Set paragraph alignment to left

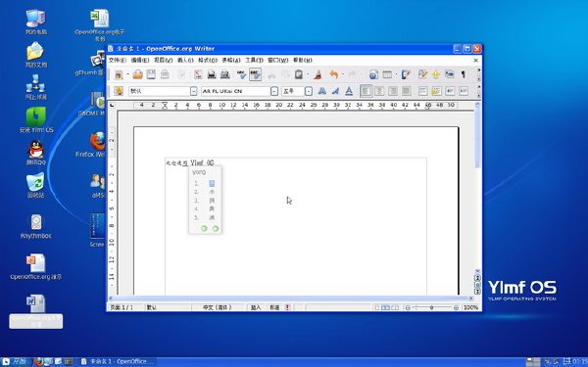point(366,91)
